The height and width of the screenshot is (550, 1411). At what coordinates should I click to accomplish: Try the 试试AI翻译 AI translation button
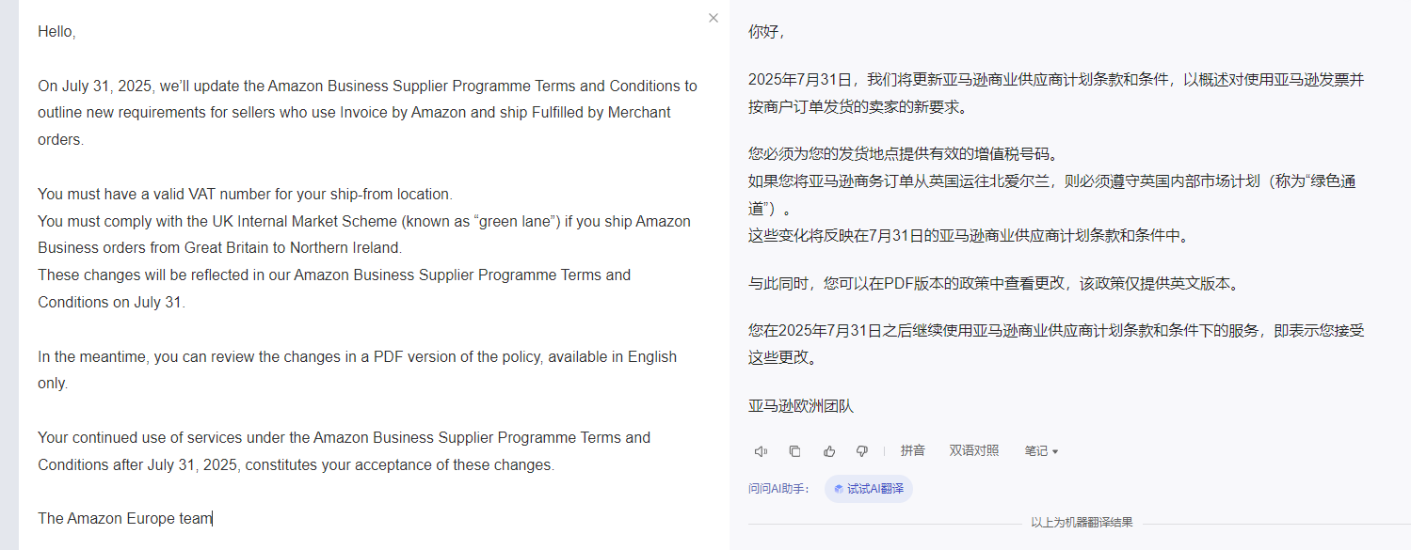coord(869,489)
